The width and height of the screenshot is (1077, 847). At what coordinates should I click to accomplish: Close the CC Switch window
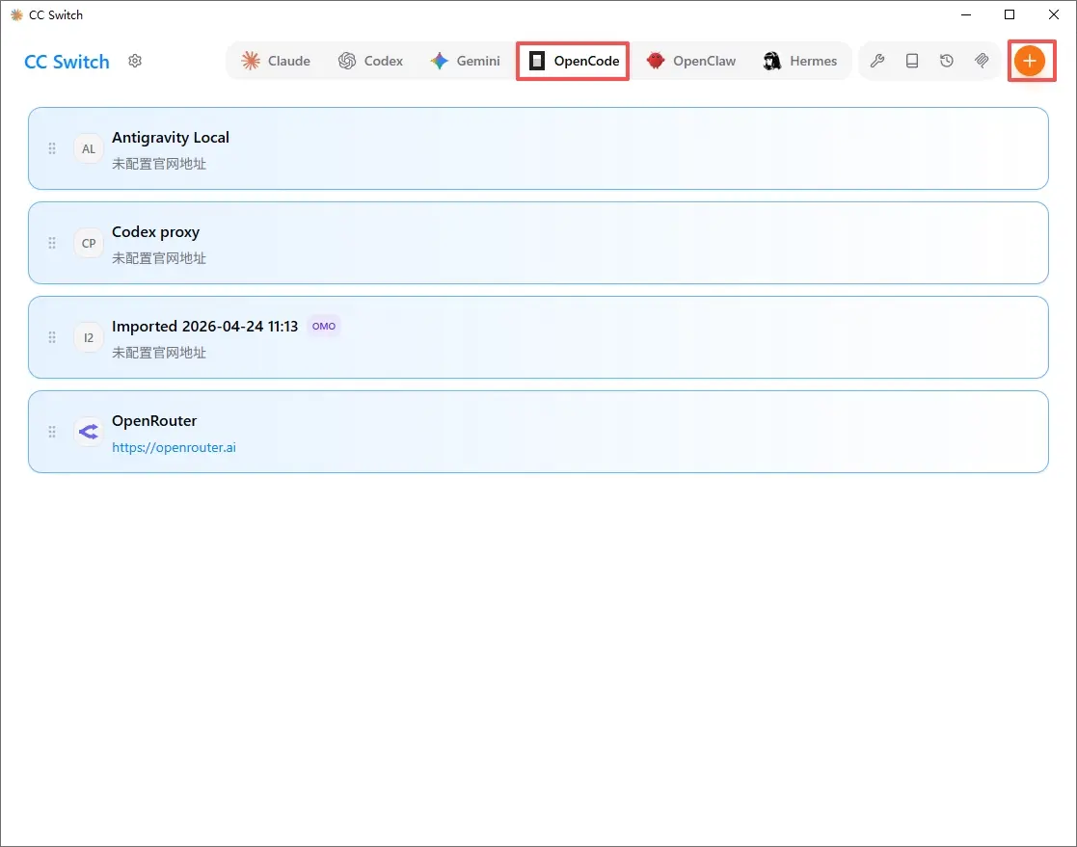1054,14
